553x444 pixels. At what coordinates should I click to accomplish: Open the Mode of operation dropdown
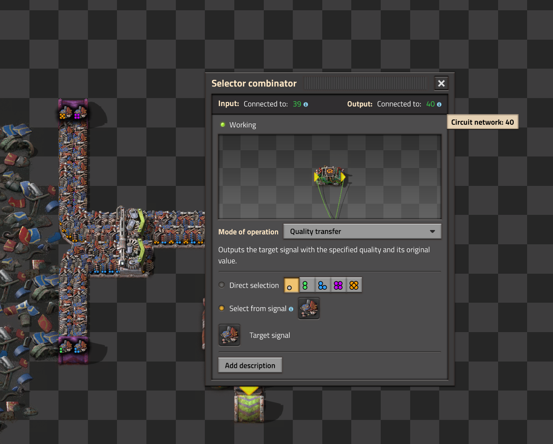tap(362, 231)
